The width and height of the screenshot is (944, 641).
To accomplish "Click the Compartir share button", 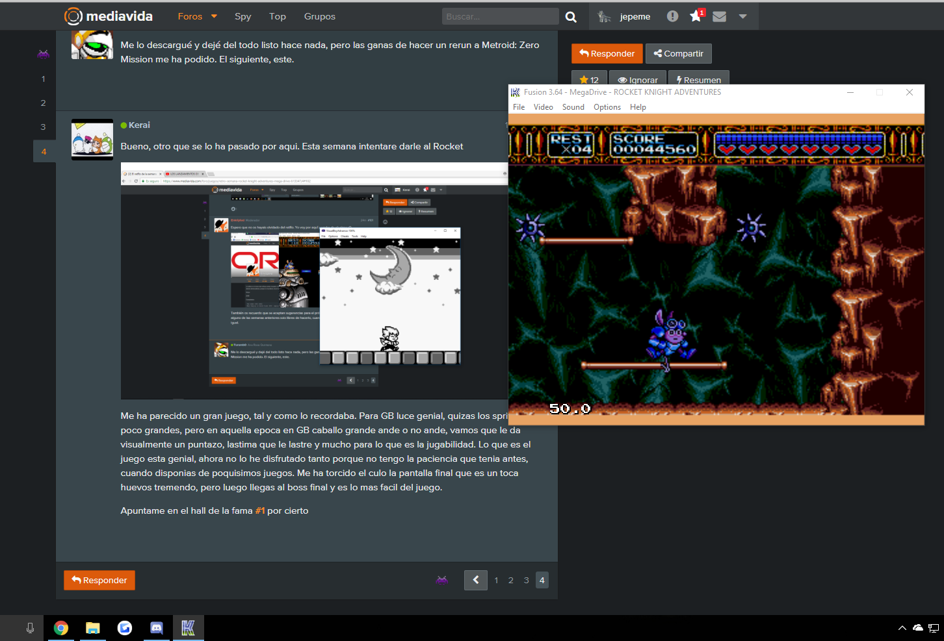I will click(679, 53).
